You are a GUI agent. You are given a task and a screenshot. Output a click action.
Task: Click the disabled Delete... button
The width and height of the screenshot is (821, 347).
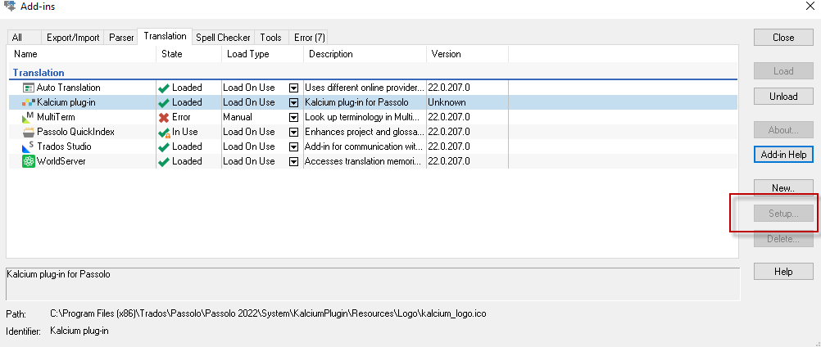tap(783, 239)
